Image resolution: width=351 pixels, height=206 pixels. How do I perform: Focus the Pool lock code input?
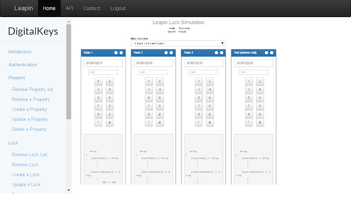tap(253, 72)
